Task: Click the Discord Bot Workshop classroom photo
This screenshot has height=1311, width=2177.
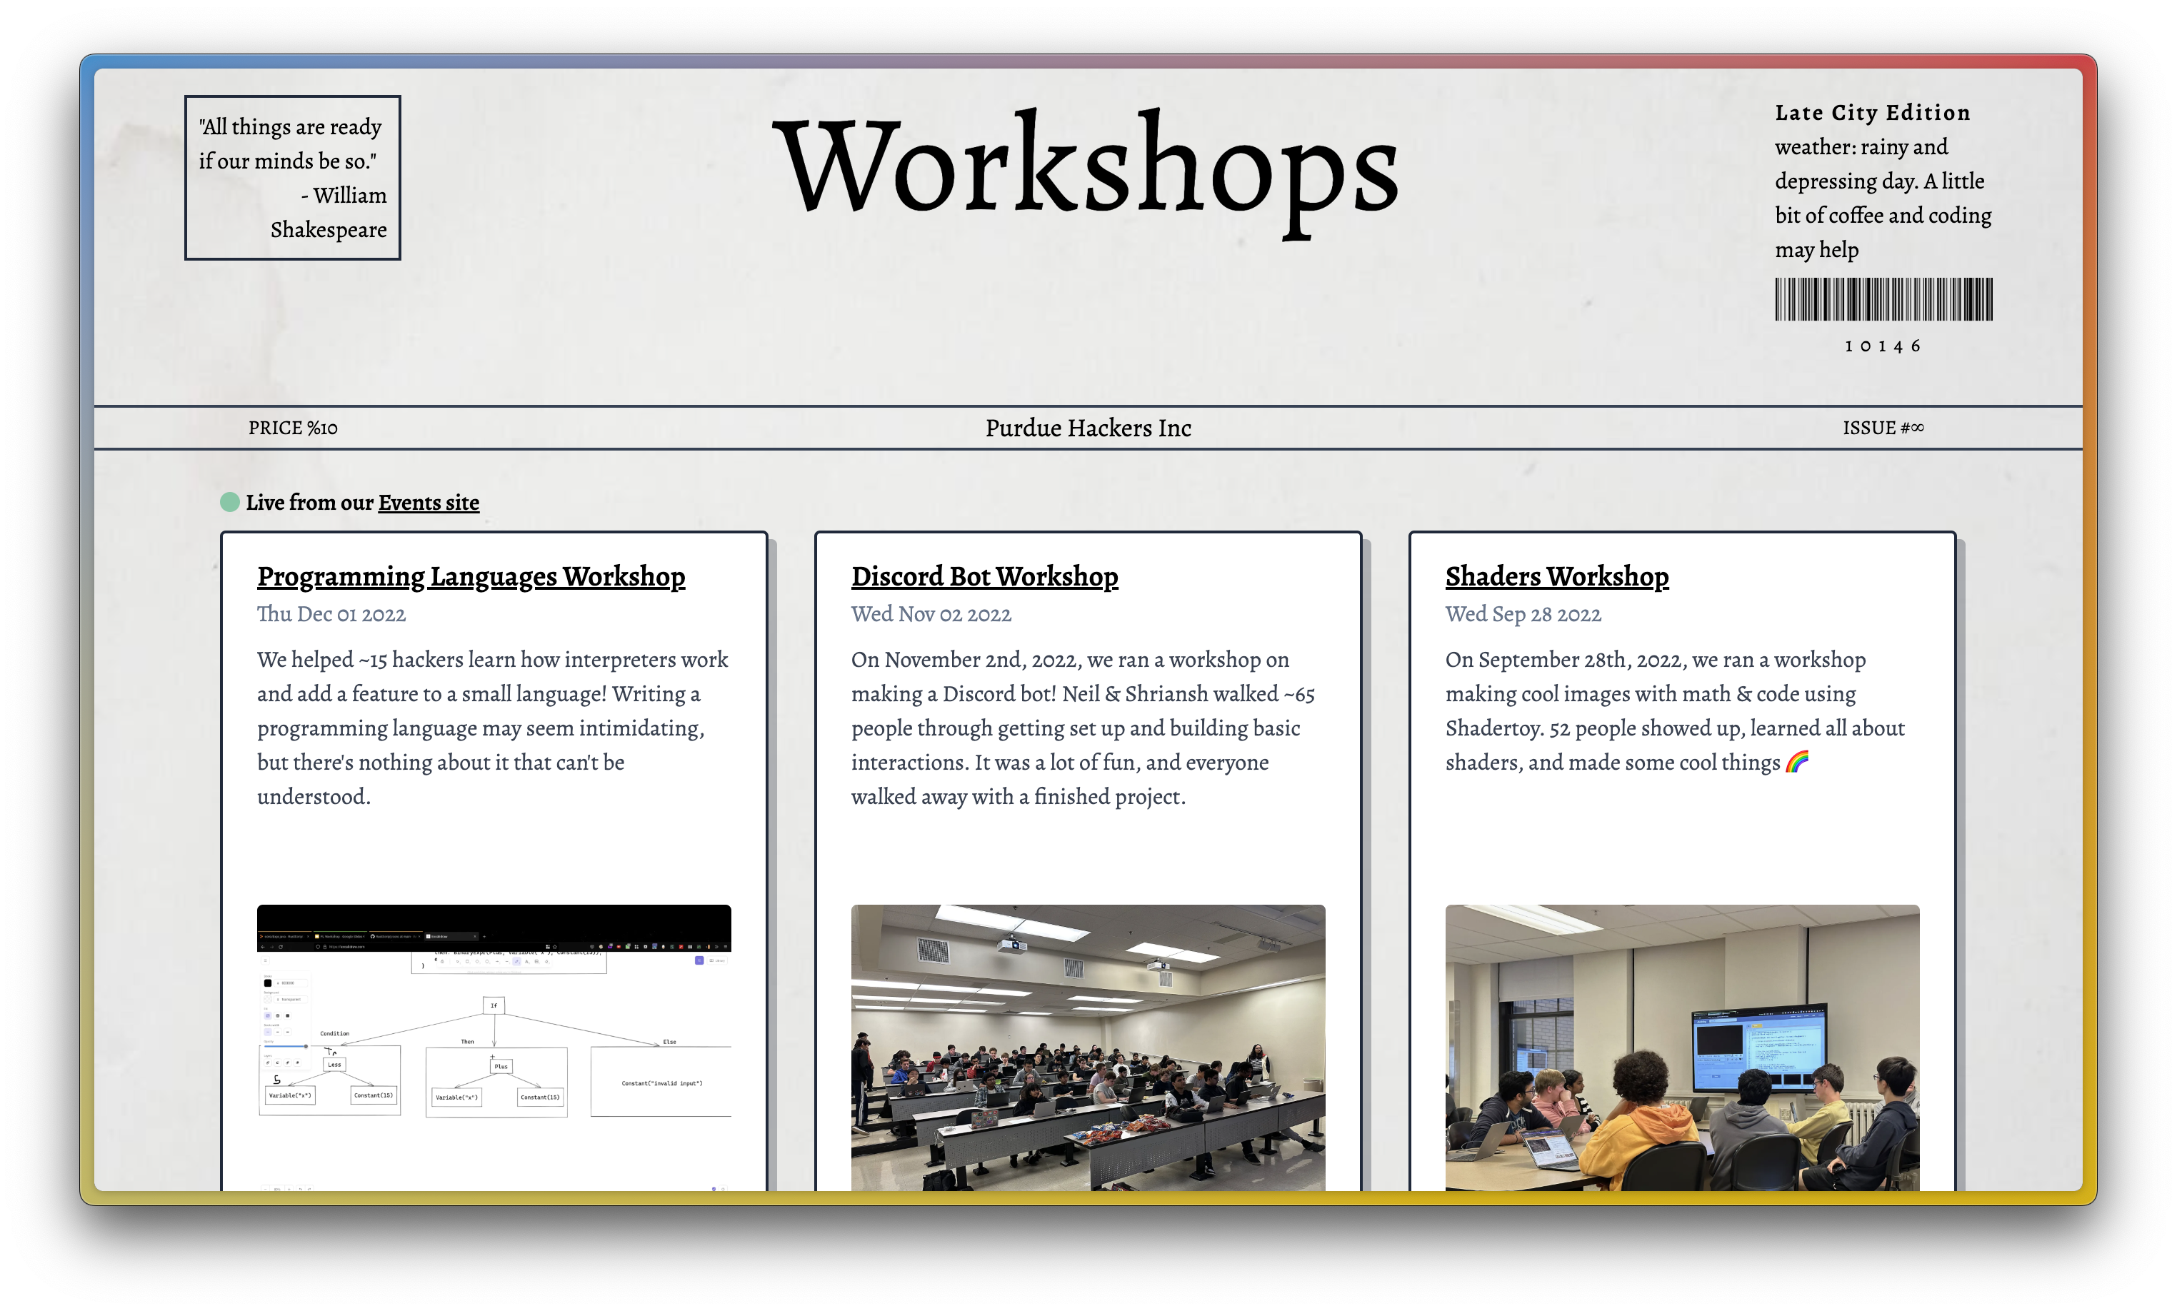Action: pyautogui.click(x=1088, y=1050)
